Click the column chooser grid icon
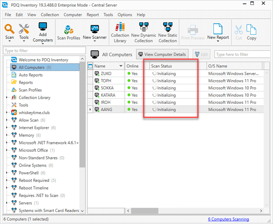This screenshot has height=224, width=273. coord(90,66)
